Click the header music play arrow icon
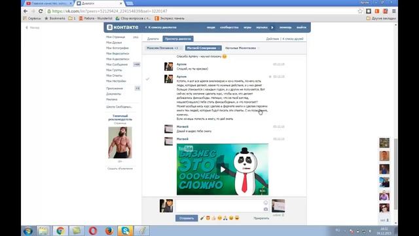Viewport: 419px width, 236px height. (272, 28)
